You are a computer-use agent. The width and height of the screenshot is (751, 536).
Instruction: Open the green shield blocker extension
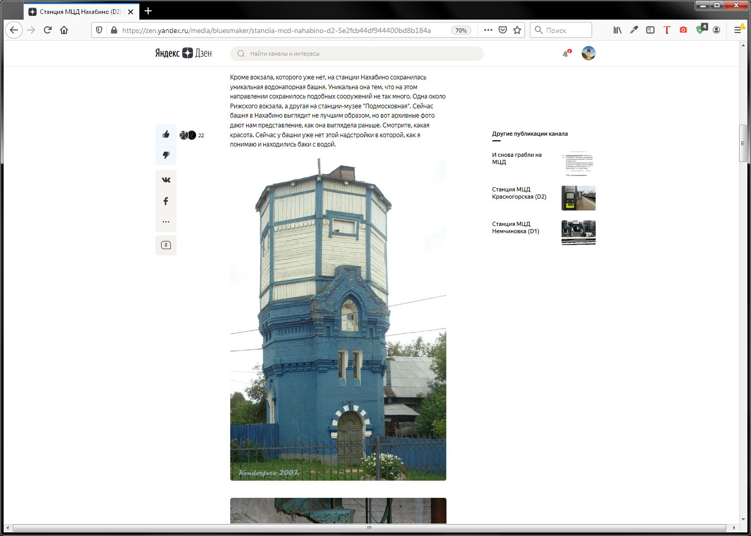point(701,29)
